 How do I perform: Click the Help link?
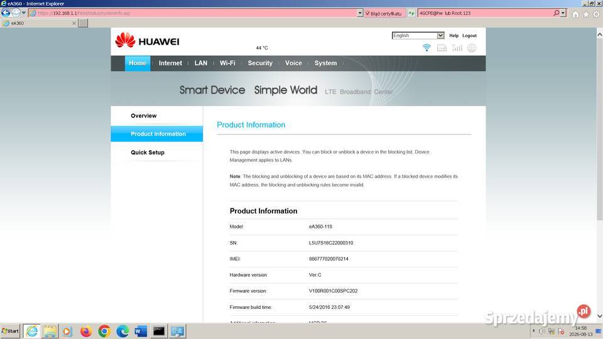tap(454, 35)
